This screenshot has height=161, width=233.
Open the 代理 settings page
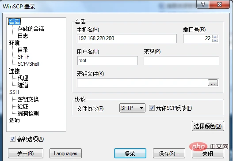coord(23,78)
